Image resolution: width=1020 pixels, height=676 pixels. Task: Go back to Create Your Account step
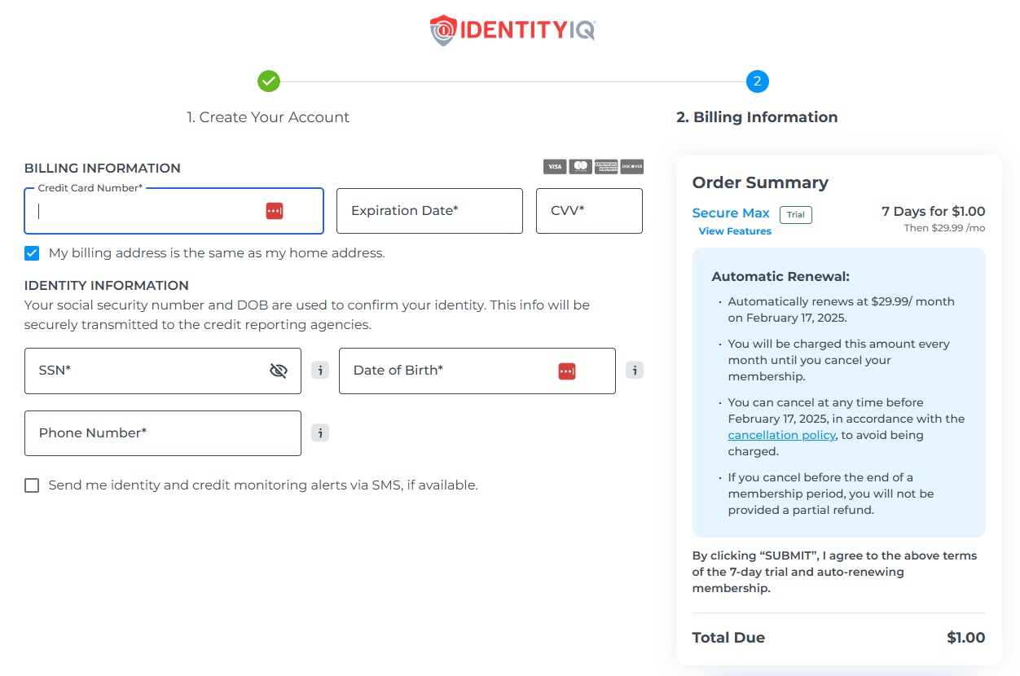coord(268,117)
